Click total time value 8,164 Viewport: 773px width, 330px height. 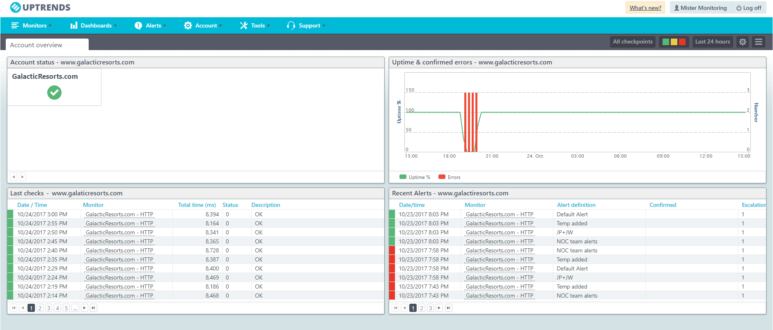[x=212, y=223]
